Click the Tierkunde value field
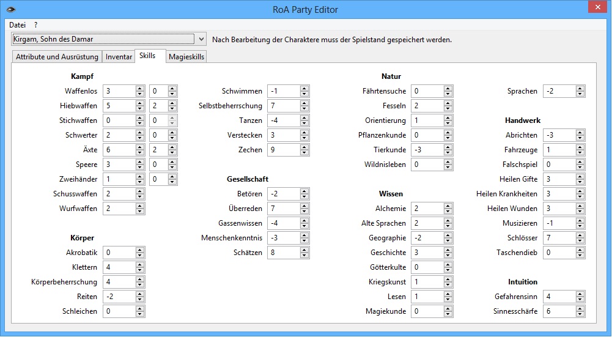Viewport: 612px width, 337px height. 427,150
